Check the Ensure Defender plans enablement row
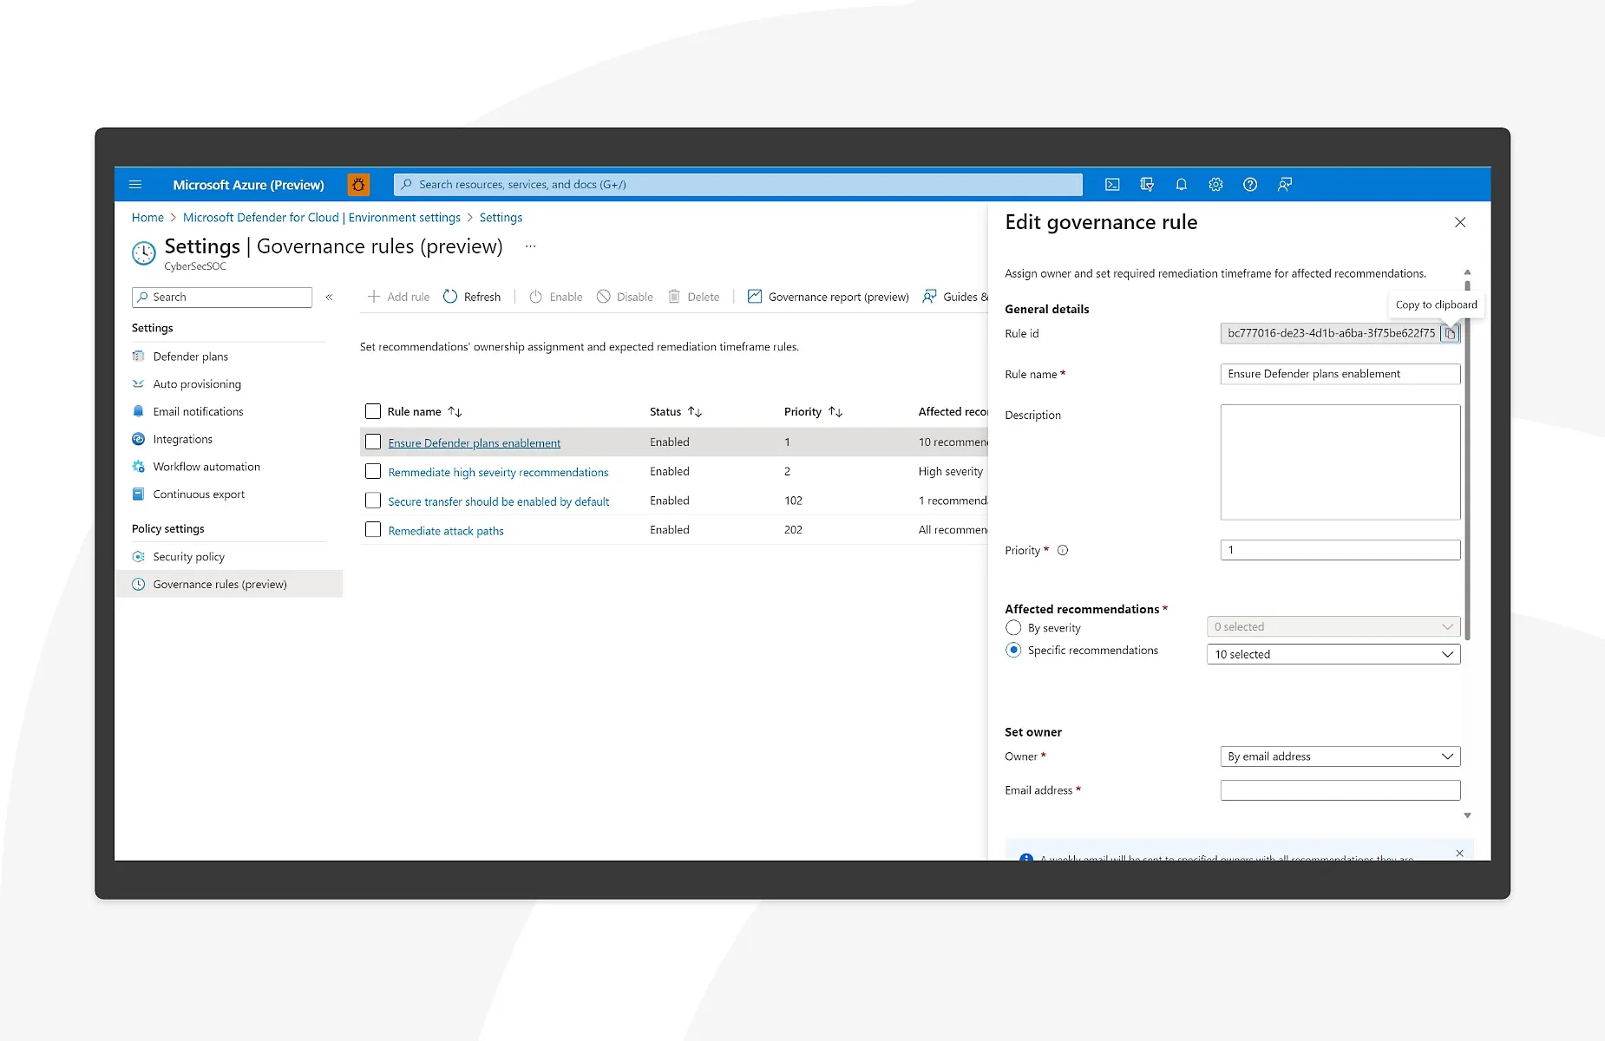Viewport: 1605px width, 1041px height. pos(373,442)
